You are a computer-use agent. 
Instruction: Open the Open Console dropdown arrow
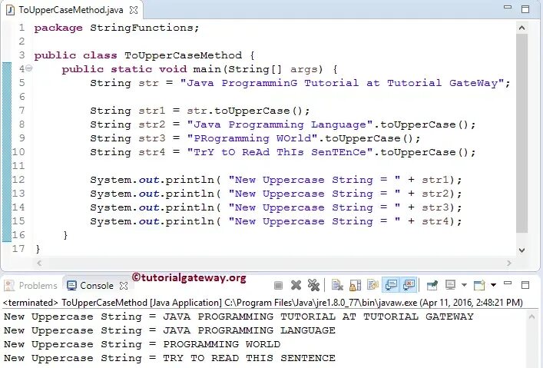point(493,285)
